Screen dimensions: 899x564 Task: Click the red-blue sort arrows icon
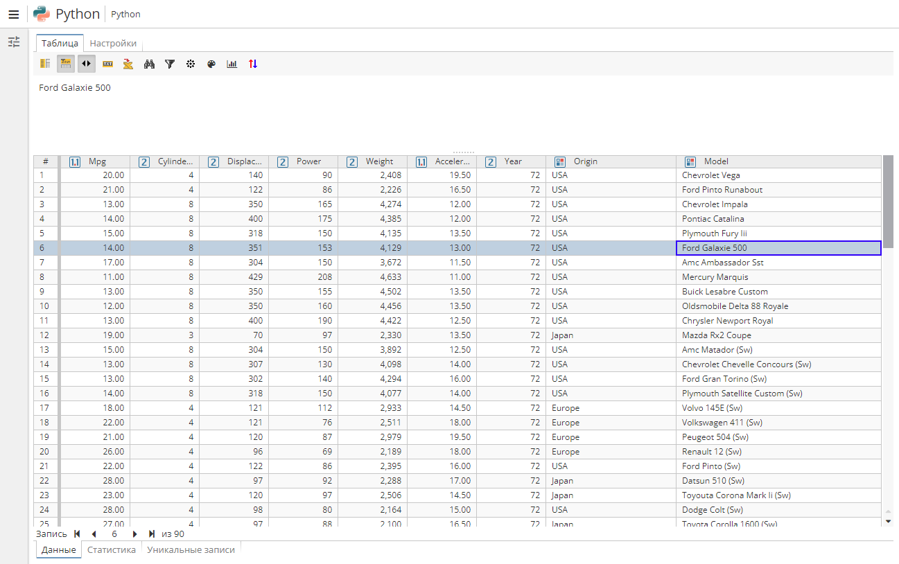point(253,64)
